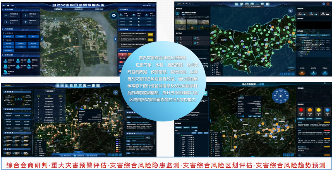Switch the first toggle in 应急指挥一张图 right panel

[304, 15]
